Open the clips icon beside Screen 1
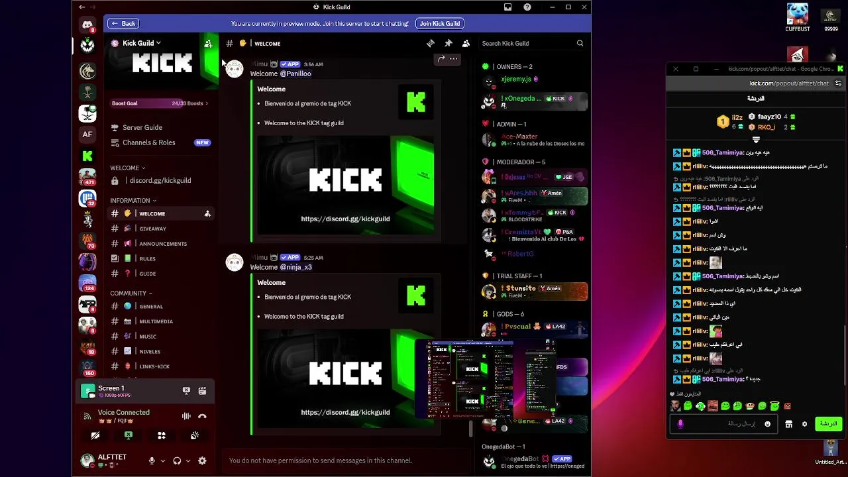 [x=202, y=391]
